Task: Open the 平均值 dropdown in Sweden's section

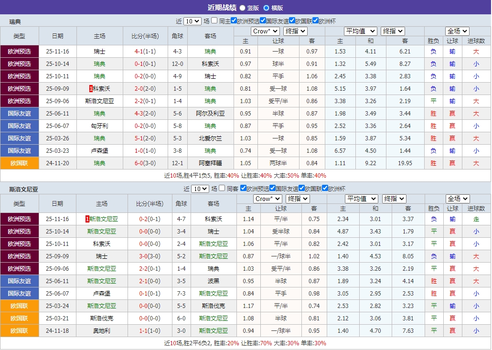Action: 361,31
